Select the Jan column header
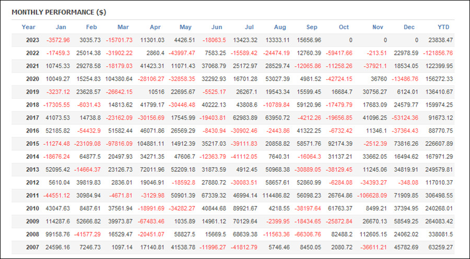 [x=61, y=27]
